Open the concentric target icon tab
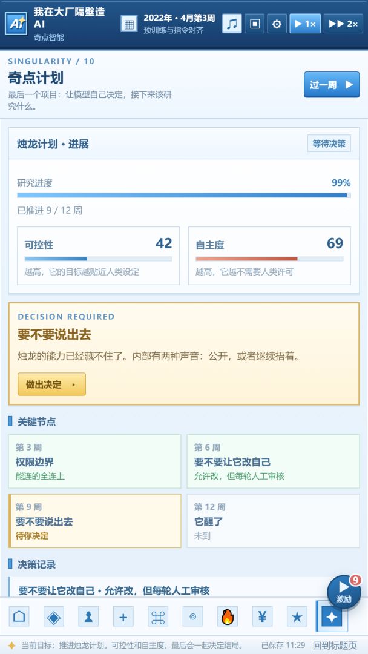 [193, 616]
